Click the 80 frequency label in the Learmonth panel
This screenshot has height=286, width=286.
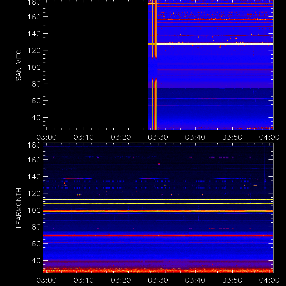(x=36, y=227)
